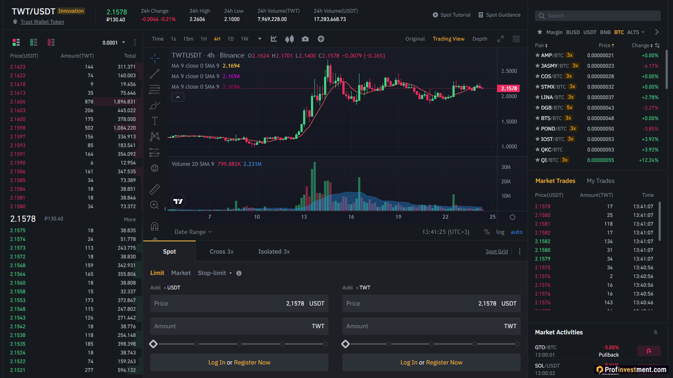Click the star favorites filter icon

click(x=540, y=32)
